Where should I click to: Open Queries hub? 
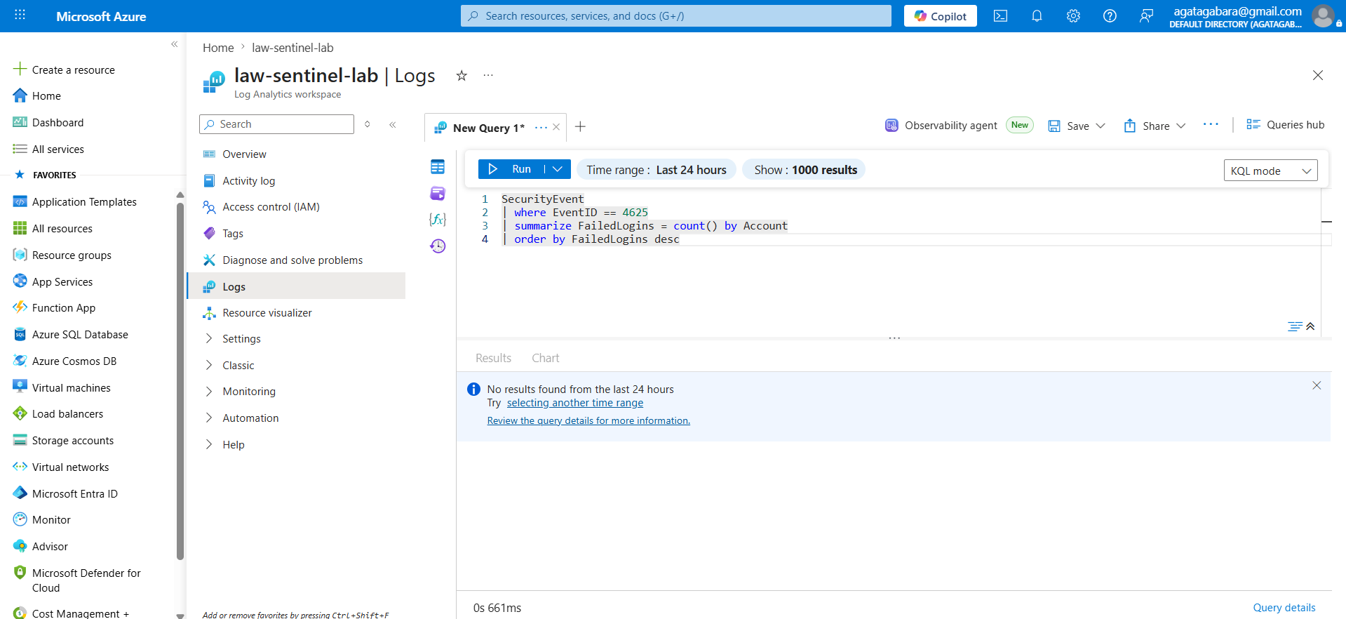[x=1285, y=124]
